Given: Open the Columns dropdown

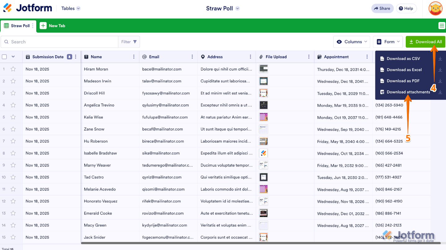Looking at the screenshot, I should [352, 42].
